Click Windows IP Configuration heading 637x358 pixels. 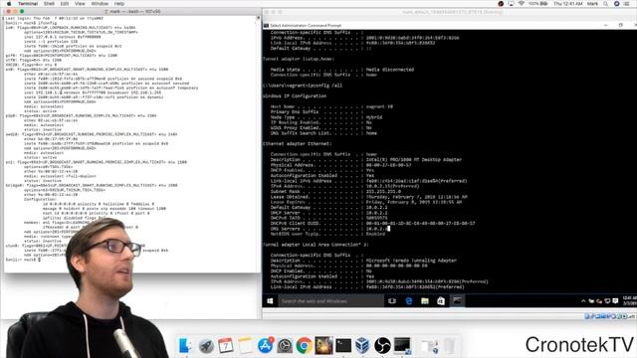click(295, 96)
